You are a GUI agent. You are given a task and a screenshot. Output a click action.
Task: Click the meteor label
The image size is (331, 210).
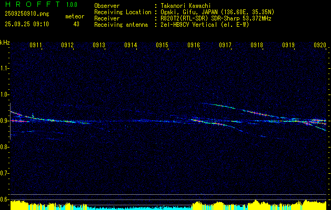(x=75, y=16)
